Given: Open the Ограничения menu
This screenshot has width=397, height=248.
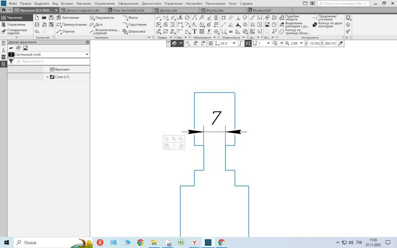Looking at the screenshot, I should coord(105,3).
